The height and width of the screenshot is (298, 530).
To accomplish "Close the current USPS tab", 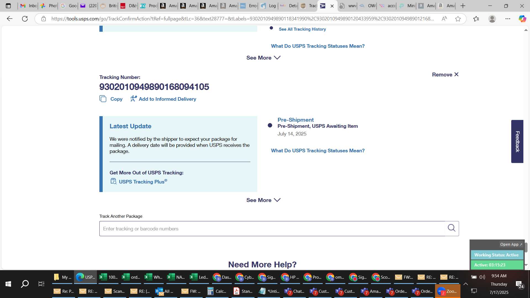I will coord(332,6).
